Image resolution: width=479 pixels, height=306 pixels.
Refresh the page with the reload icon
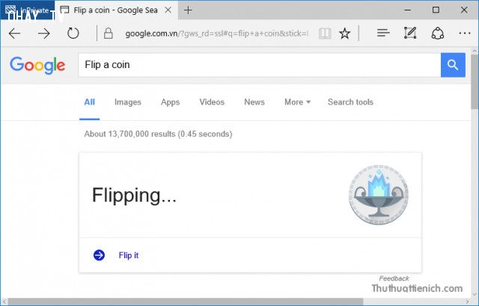click(73, 33)
